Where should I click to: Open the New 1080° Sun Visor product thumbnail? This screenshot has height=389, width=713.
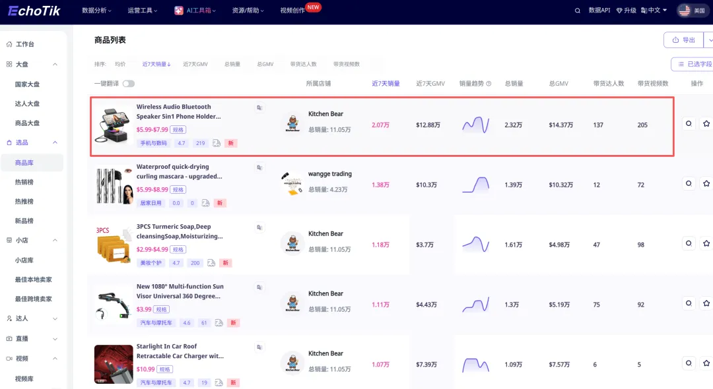[114, 304]
